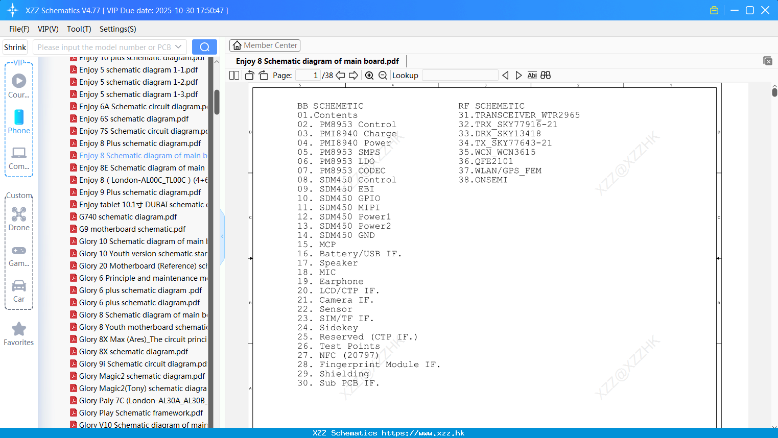Screen dimensions: 778x438
Task: Toggle the Abi text match option
Action: (532, 75)
